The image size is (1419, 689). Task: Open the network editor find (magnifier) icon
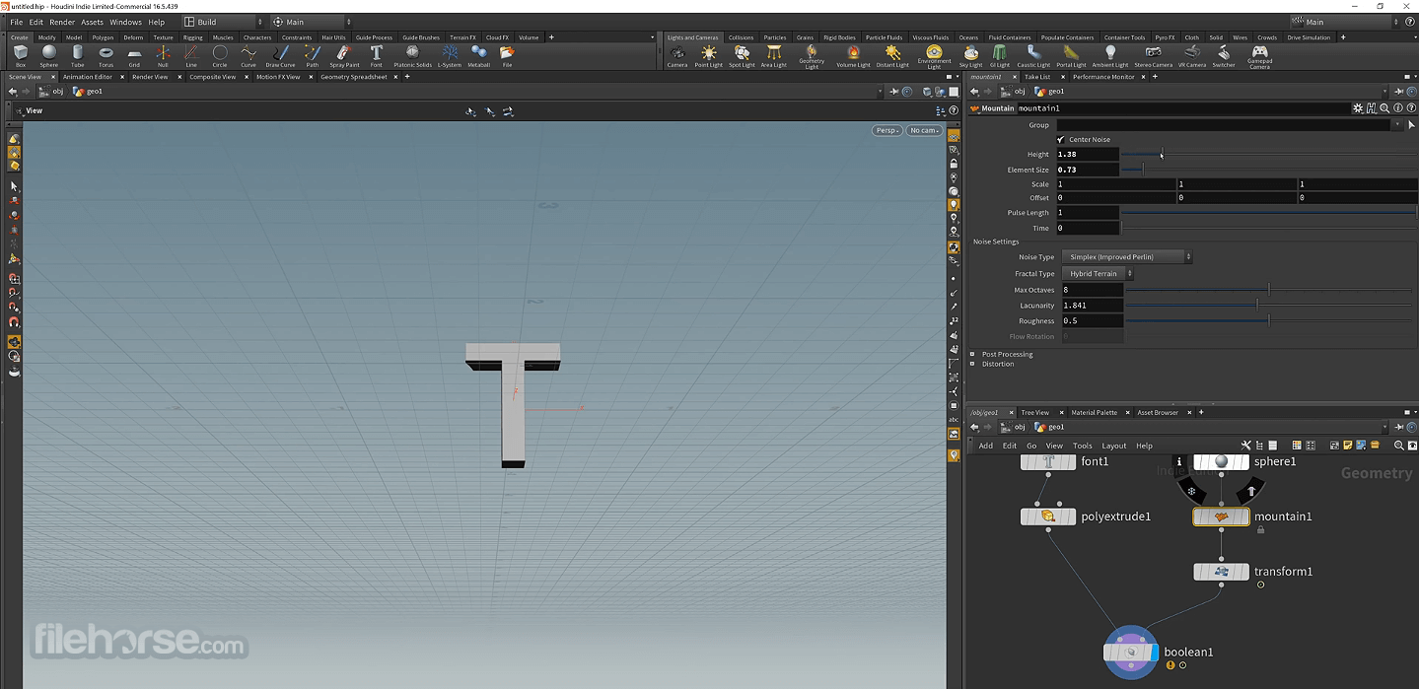coord(1398,446)
